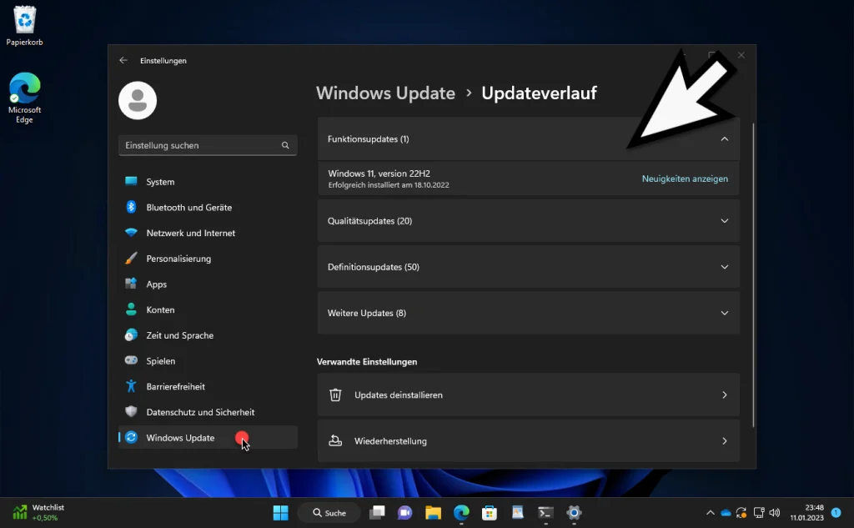
Task: Open Microsoft Edge desktop shortcut
Action: pyautogui.click(x=24, y=98)
